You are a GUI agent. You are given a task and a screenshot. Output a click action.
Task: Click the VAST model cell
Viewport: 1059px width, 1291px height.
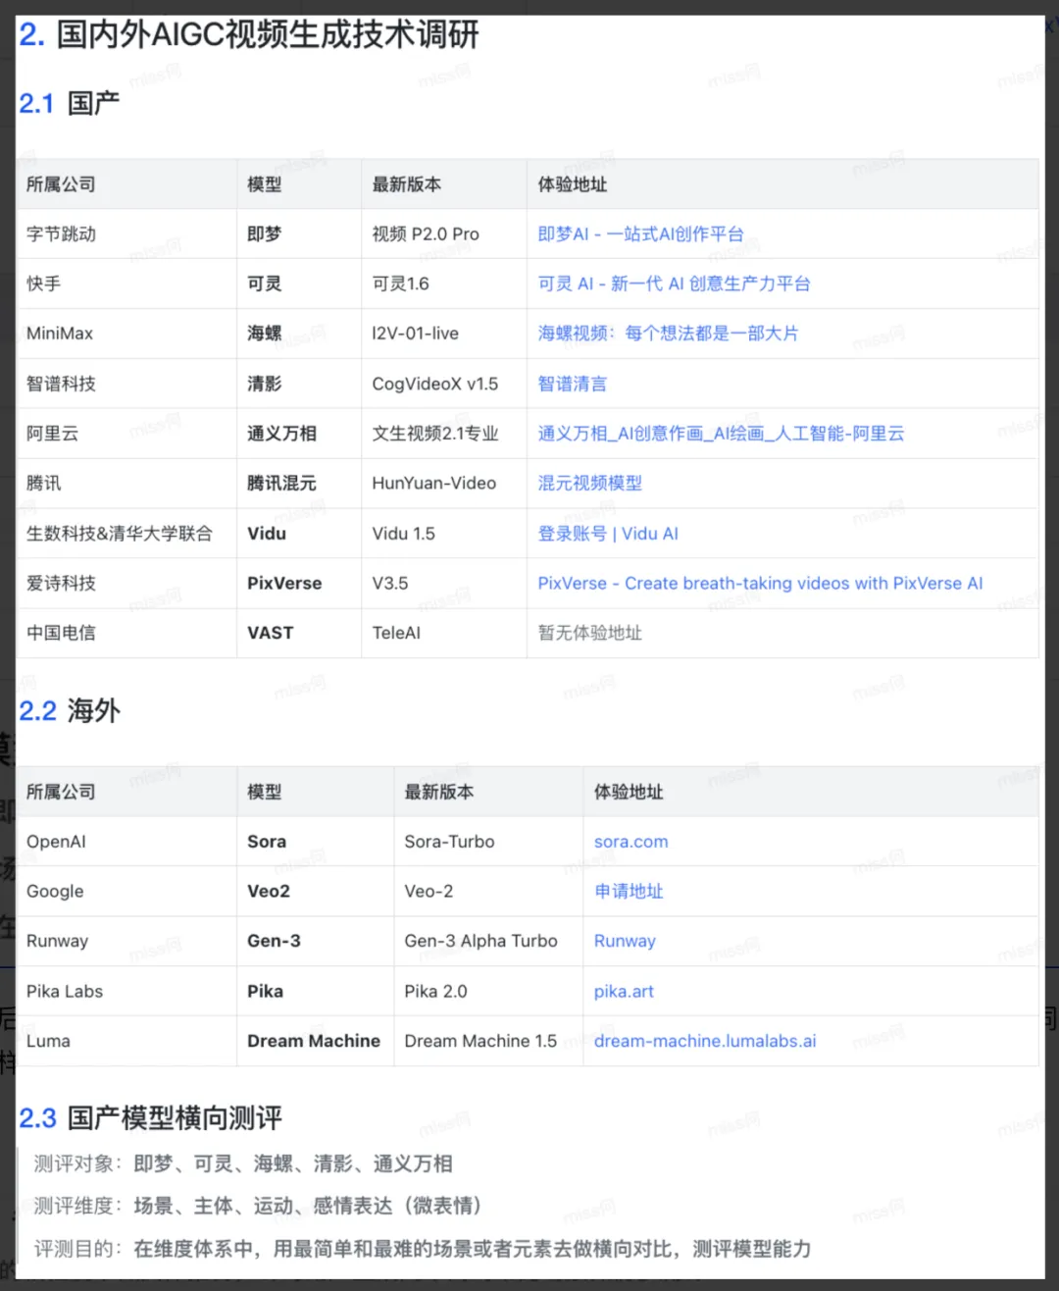(299, 633)
